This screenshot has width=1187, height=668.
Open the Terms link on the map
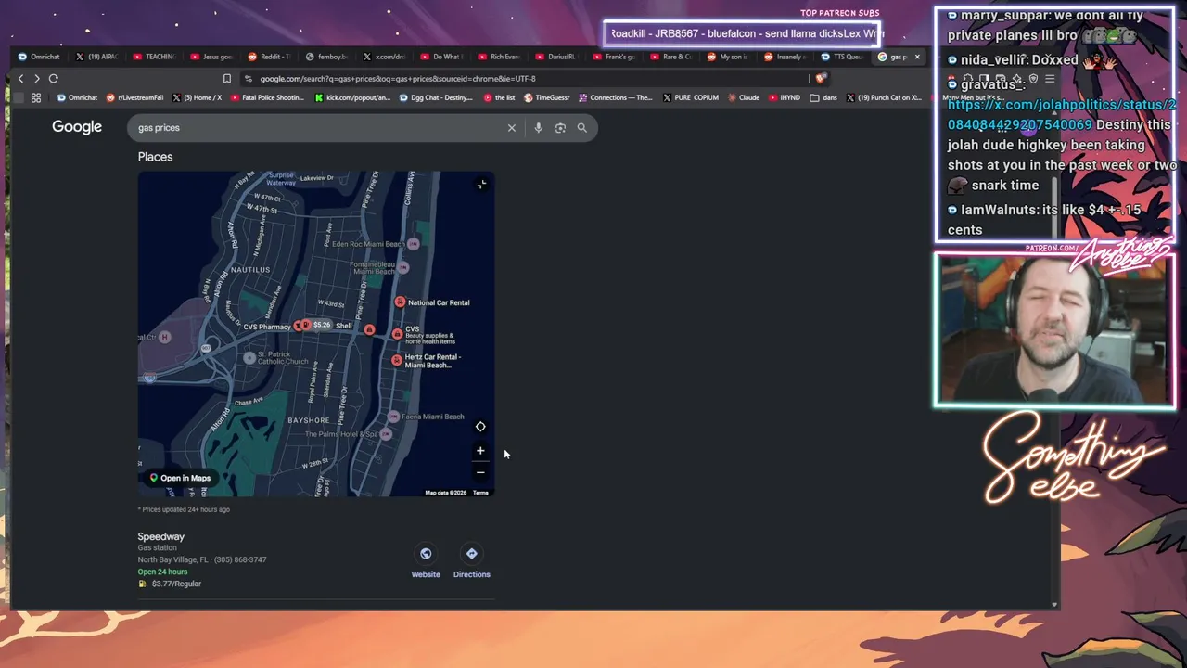point(480,493)
